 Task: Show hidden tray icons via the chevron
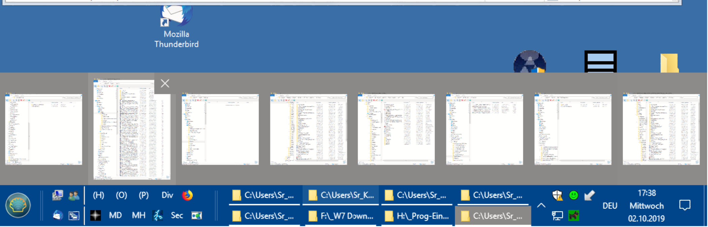(x=541, y=205)
